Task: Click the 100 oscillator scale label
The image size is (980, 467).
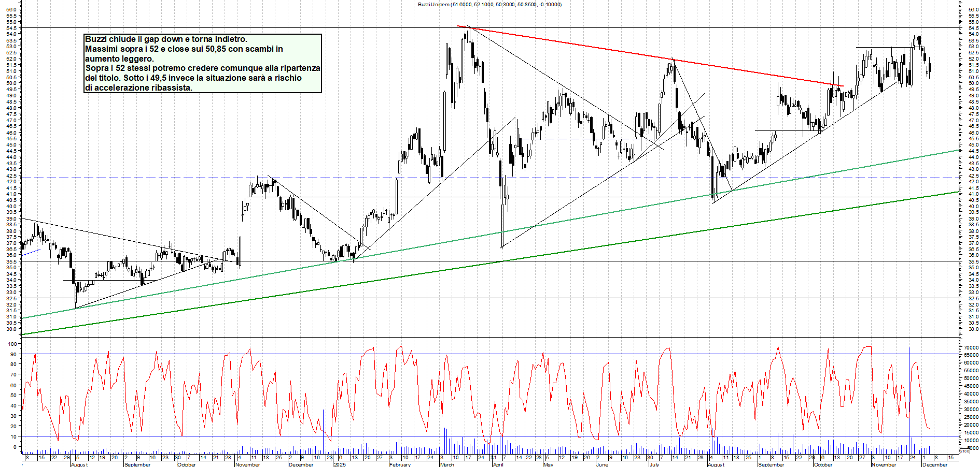Action: click(x=10, y=344)
